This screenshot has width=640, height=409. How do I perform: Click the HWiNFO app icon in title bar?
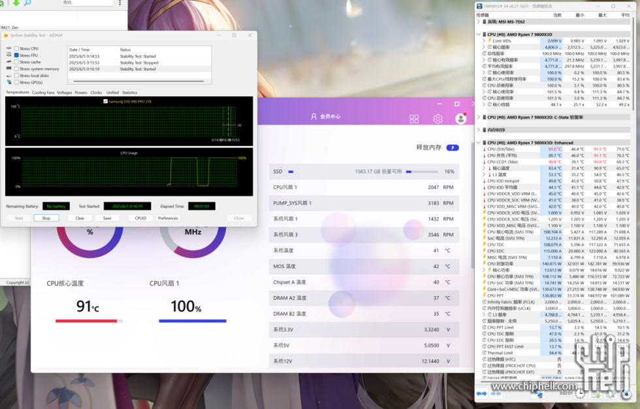coord(479,7)
